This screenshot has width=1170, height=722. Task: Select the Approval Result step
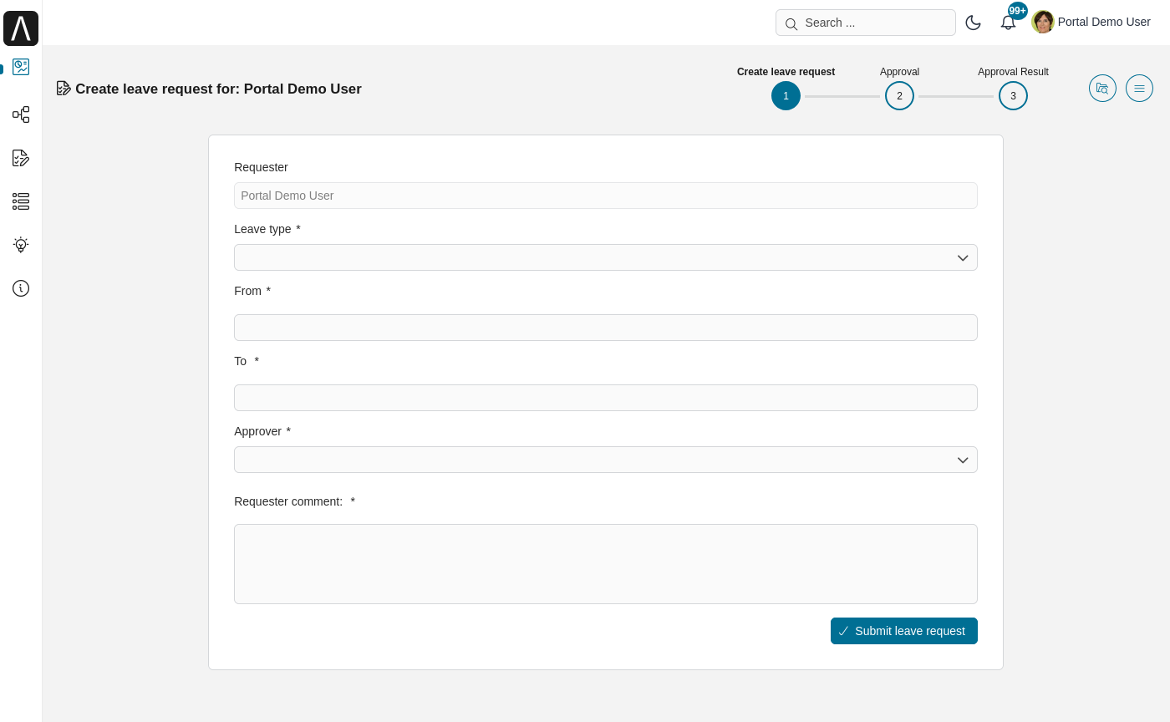click(x=1013, y=95)
